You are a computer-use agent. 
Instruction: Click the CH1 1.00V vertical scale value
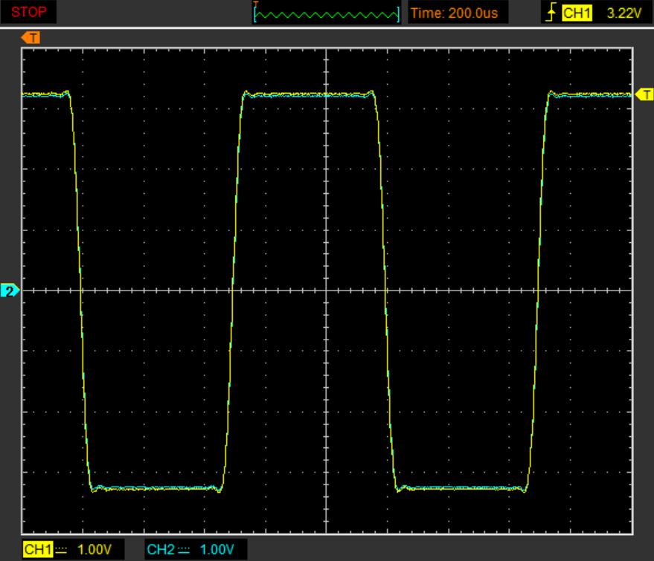pyautogui.click(x=94, y=550)
